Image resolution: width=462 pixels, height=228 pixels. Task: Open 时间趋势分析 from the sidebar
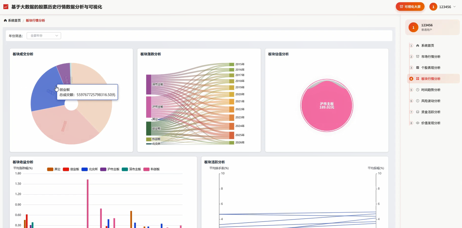click(434, 90)
